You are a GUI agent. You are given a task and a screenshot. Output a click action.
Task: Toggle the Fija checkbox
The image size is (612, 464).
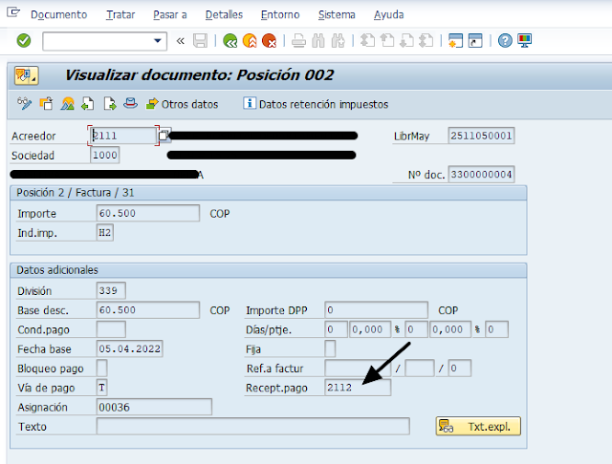pos(330,348)
